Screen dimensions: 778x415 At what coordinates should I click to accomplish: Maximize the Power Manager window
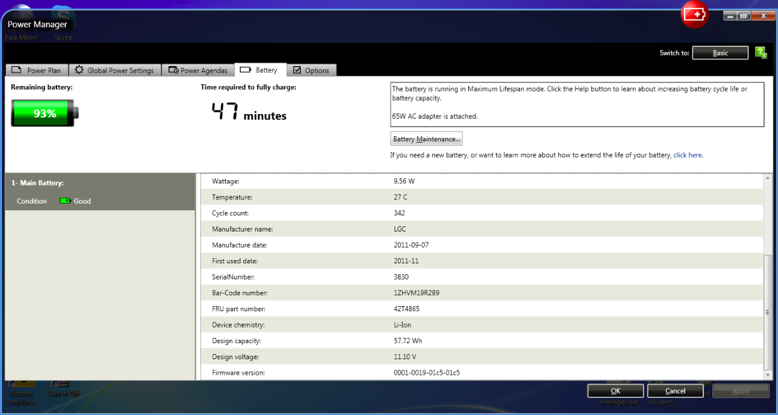[744, 16]
